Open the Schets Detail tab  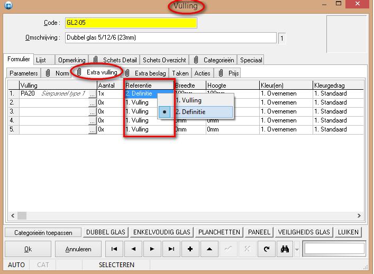pyautogui.click(x=115, y=60)
